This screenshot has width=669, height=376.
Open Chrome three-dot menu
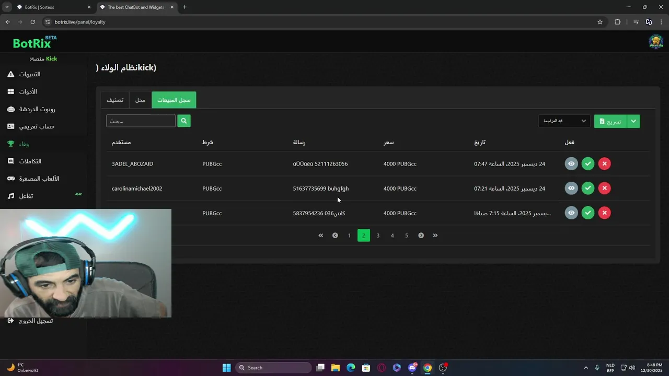click(x=662, y=22)
